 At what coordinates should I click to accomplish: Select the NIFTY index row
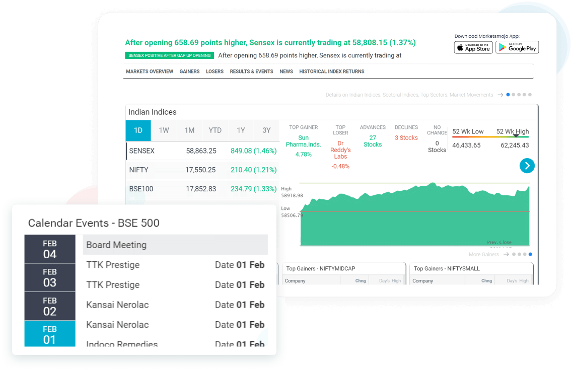pos(202,170)
